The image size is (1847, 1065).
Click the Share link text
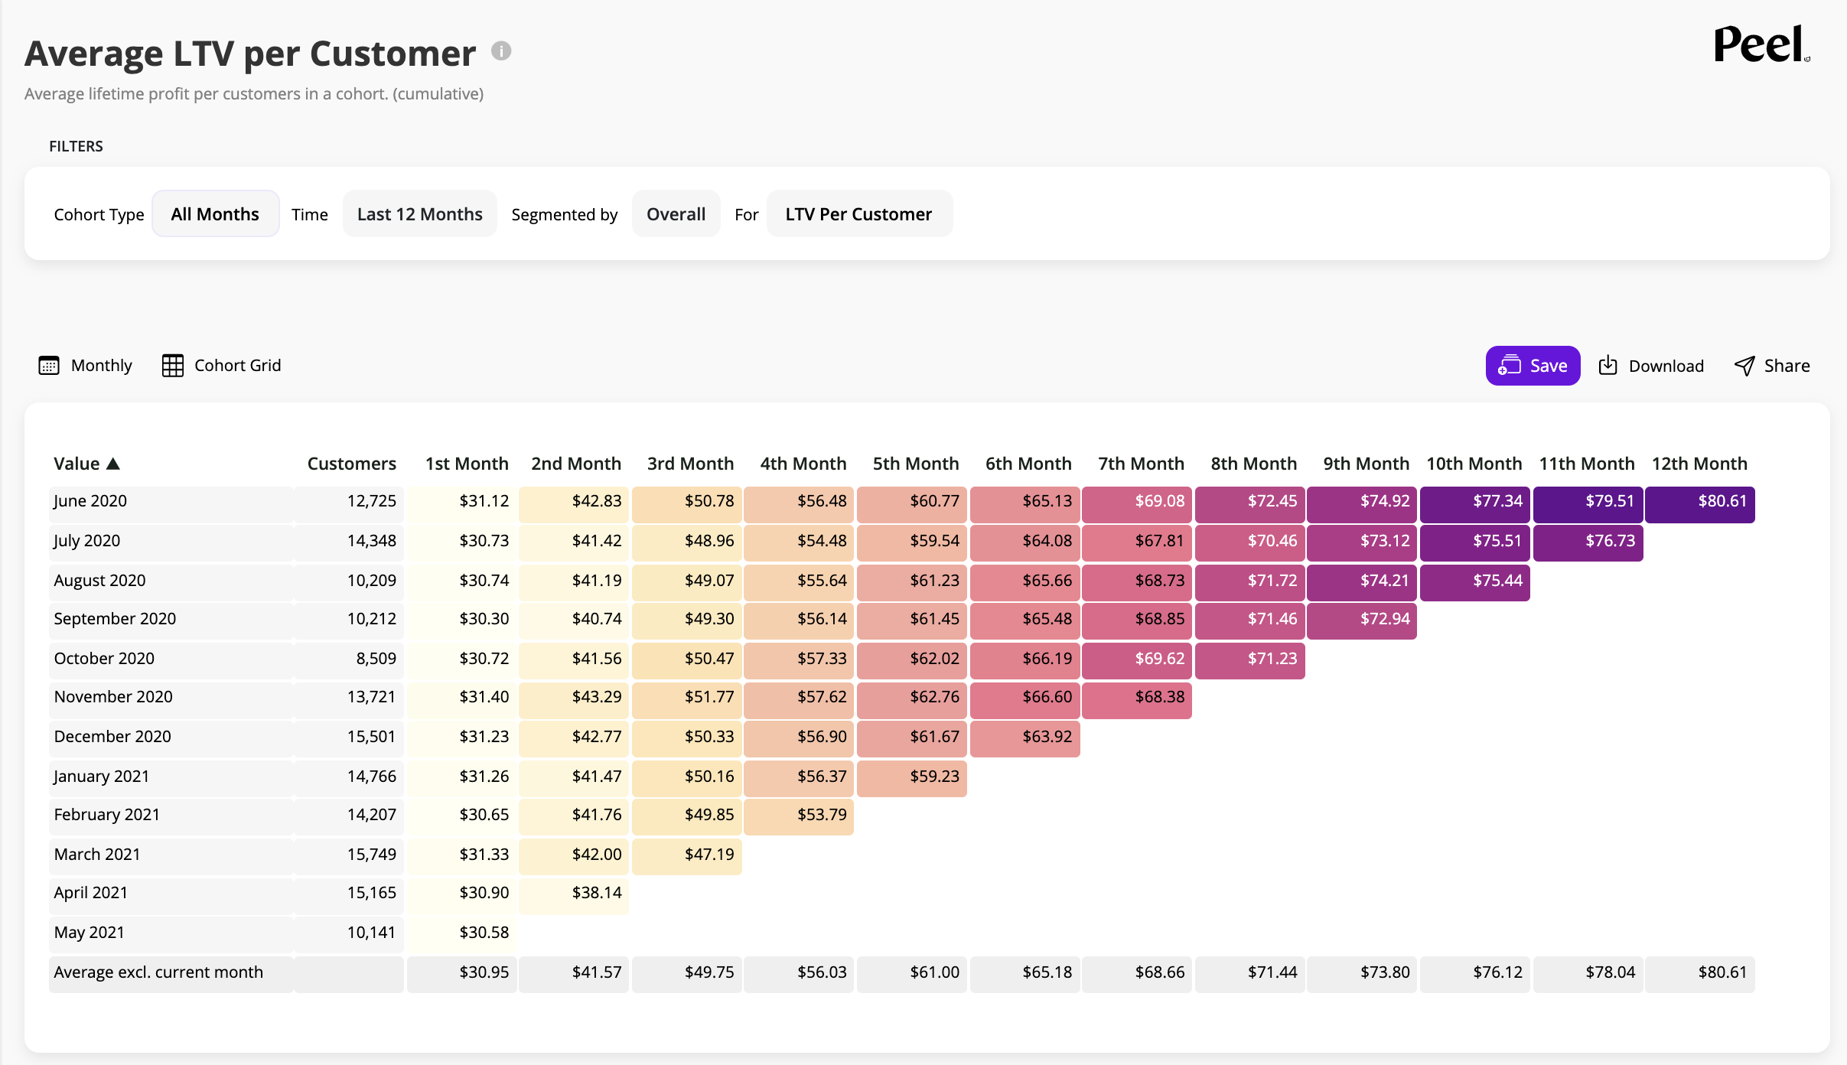click(1787, 366)
